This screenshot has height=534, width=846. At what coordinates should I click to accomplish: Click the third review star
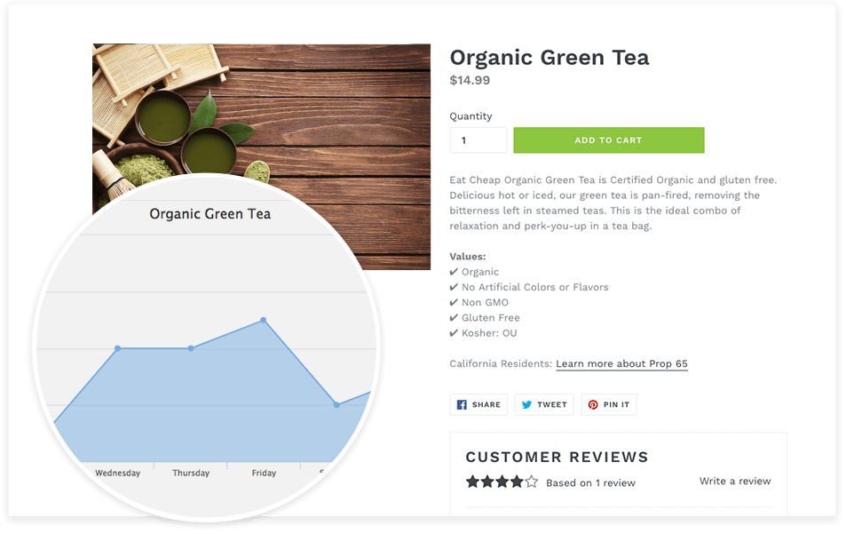[x=502, y=482]
